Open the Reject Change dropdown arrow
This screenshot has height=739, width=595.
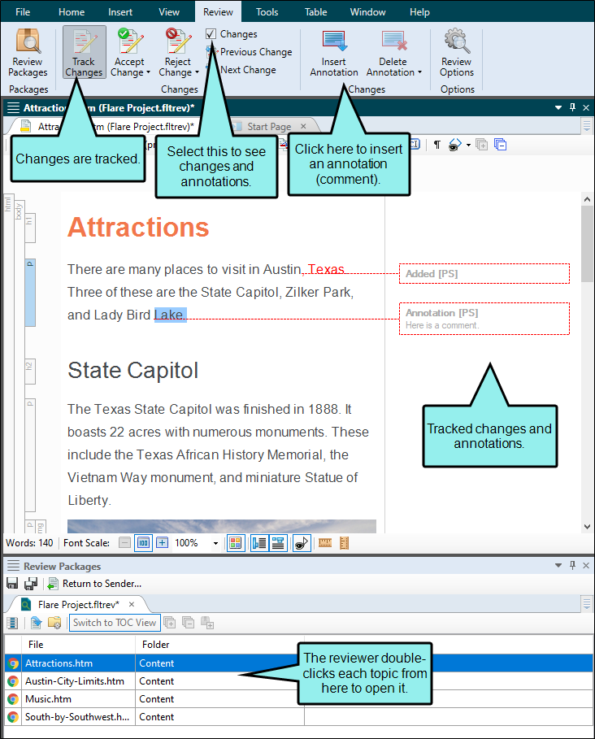coord(197,72)
